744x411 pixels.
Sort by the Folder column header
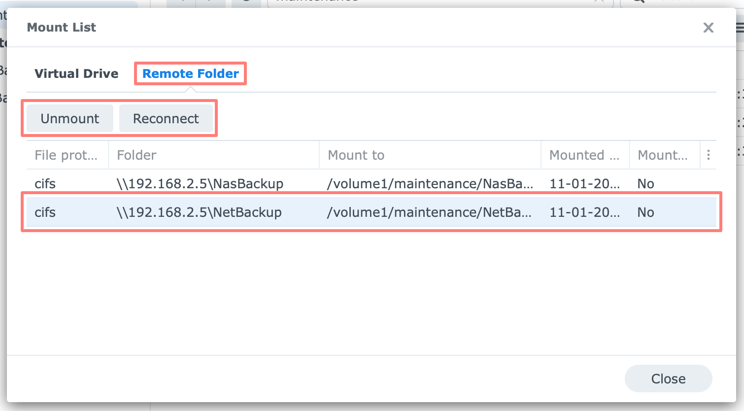point(136,155)
